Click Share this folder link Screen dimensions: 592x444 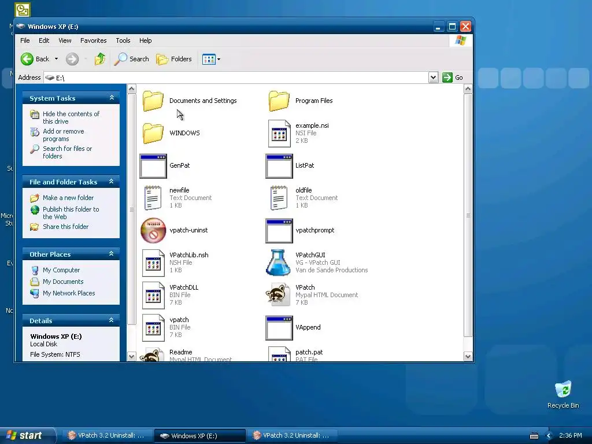pos(66,227)
